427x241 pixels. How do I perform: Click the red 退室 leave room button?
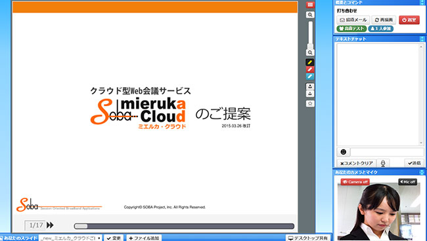coord(409,20)
